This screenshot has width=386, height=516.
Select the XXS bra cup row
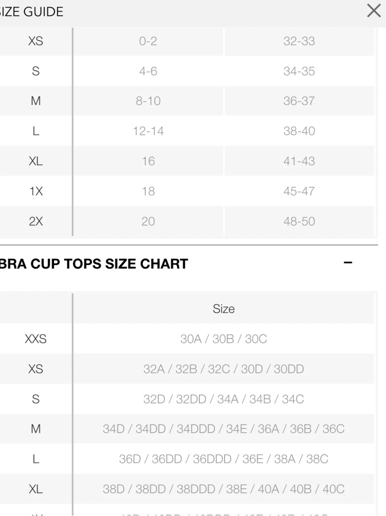pos(187,339)
